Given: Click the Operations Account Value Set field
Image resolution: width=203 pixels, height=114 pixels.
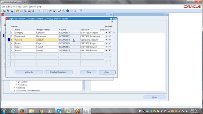Looking at the screenshot, I should [92, 40].
